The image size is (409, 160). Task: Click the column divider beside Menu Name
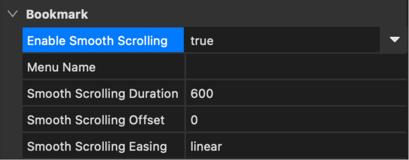point(185,67)
